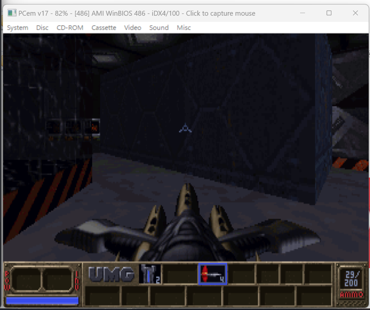Screen dimensions: 370x310
Task: Open the Cassette menu
Action: 104,28
